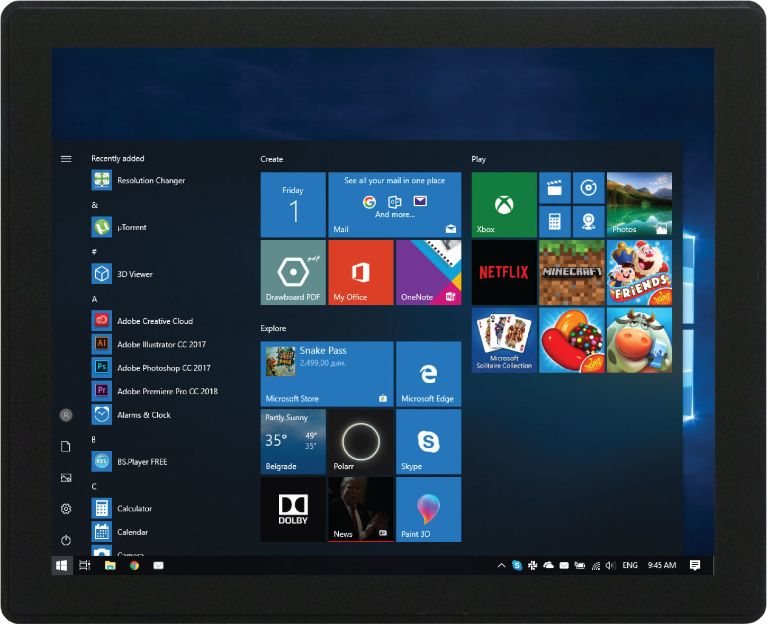767x624 pixels.
Task: Open the Mail app on taskbar
Action: pyautogui.click(x=158, y=565)
